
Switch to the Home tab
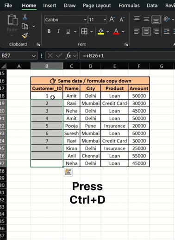29,6
